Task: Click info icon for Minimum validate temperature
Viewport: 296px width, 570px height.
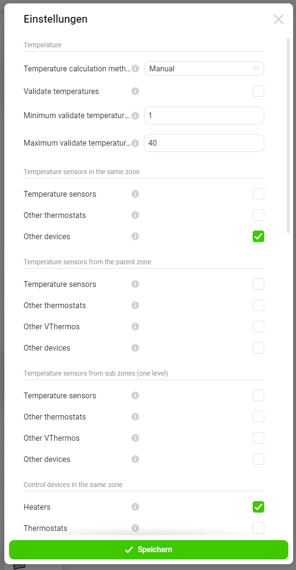Action: click(x=135, y=116)
